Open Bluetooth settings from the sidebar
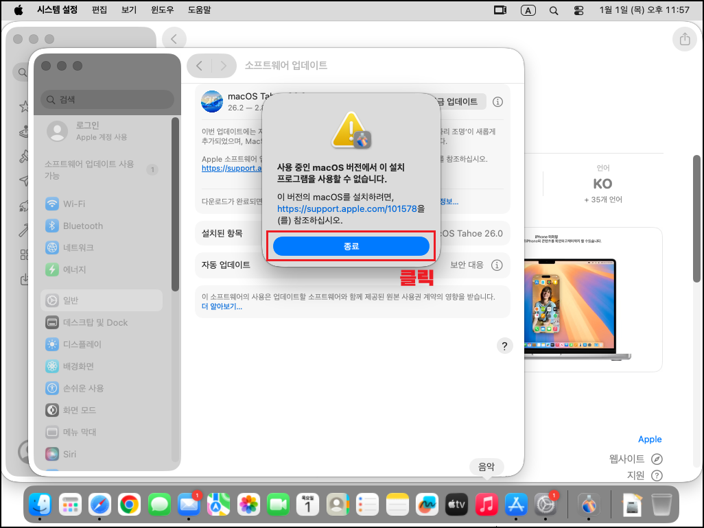Viewport: 704px width, 528px height. (102, 226)
